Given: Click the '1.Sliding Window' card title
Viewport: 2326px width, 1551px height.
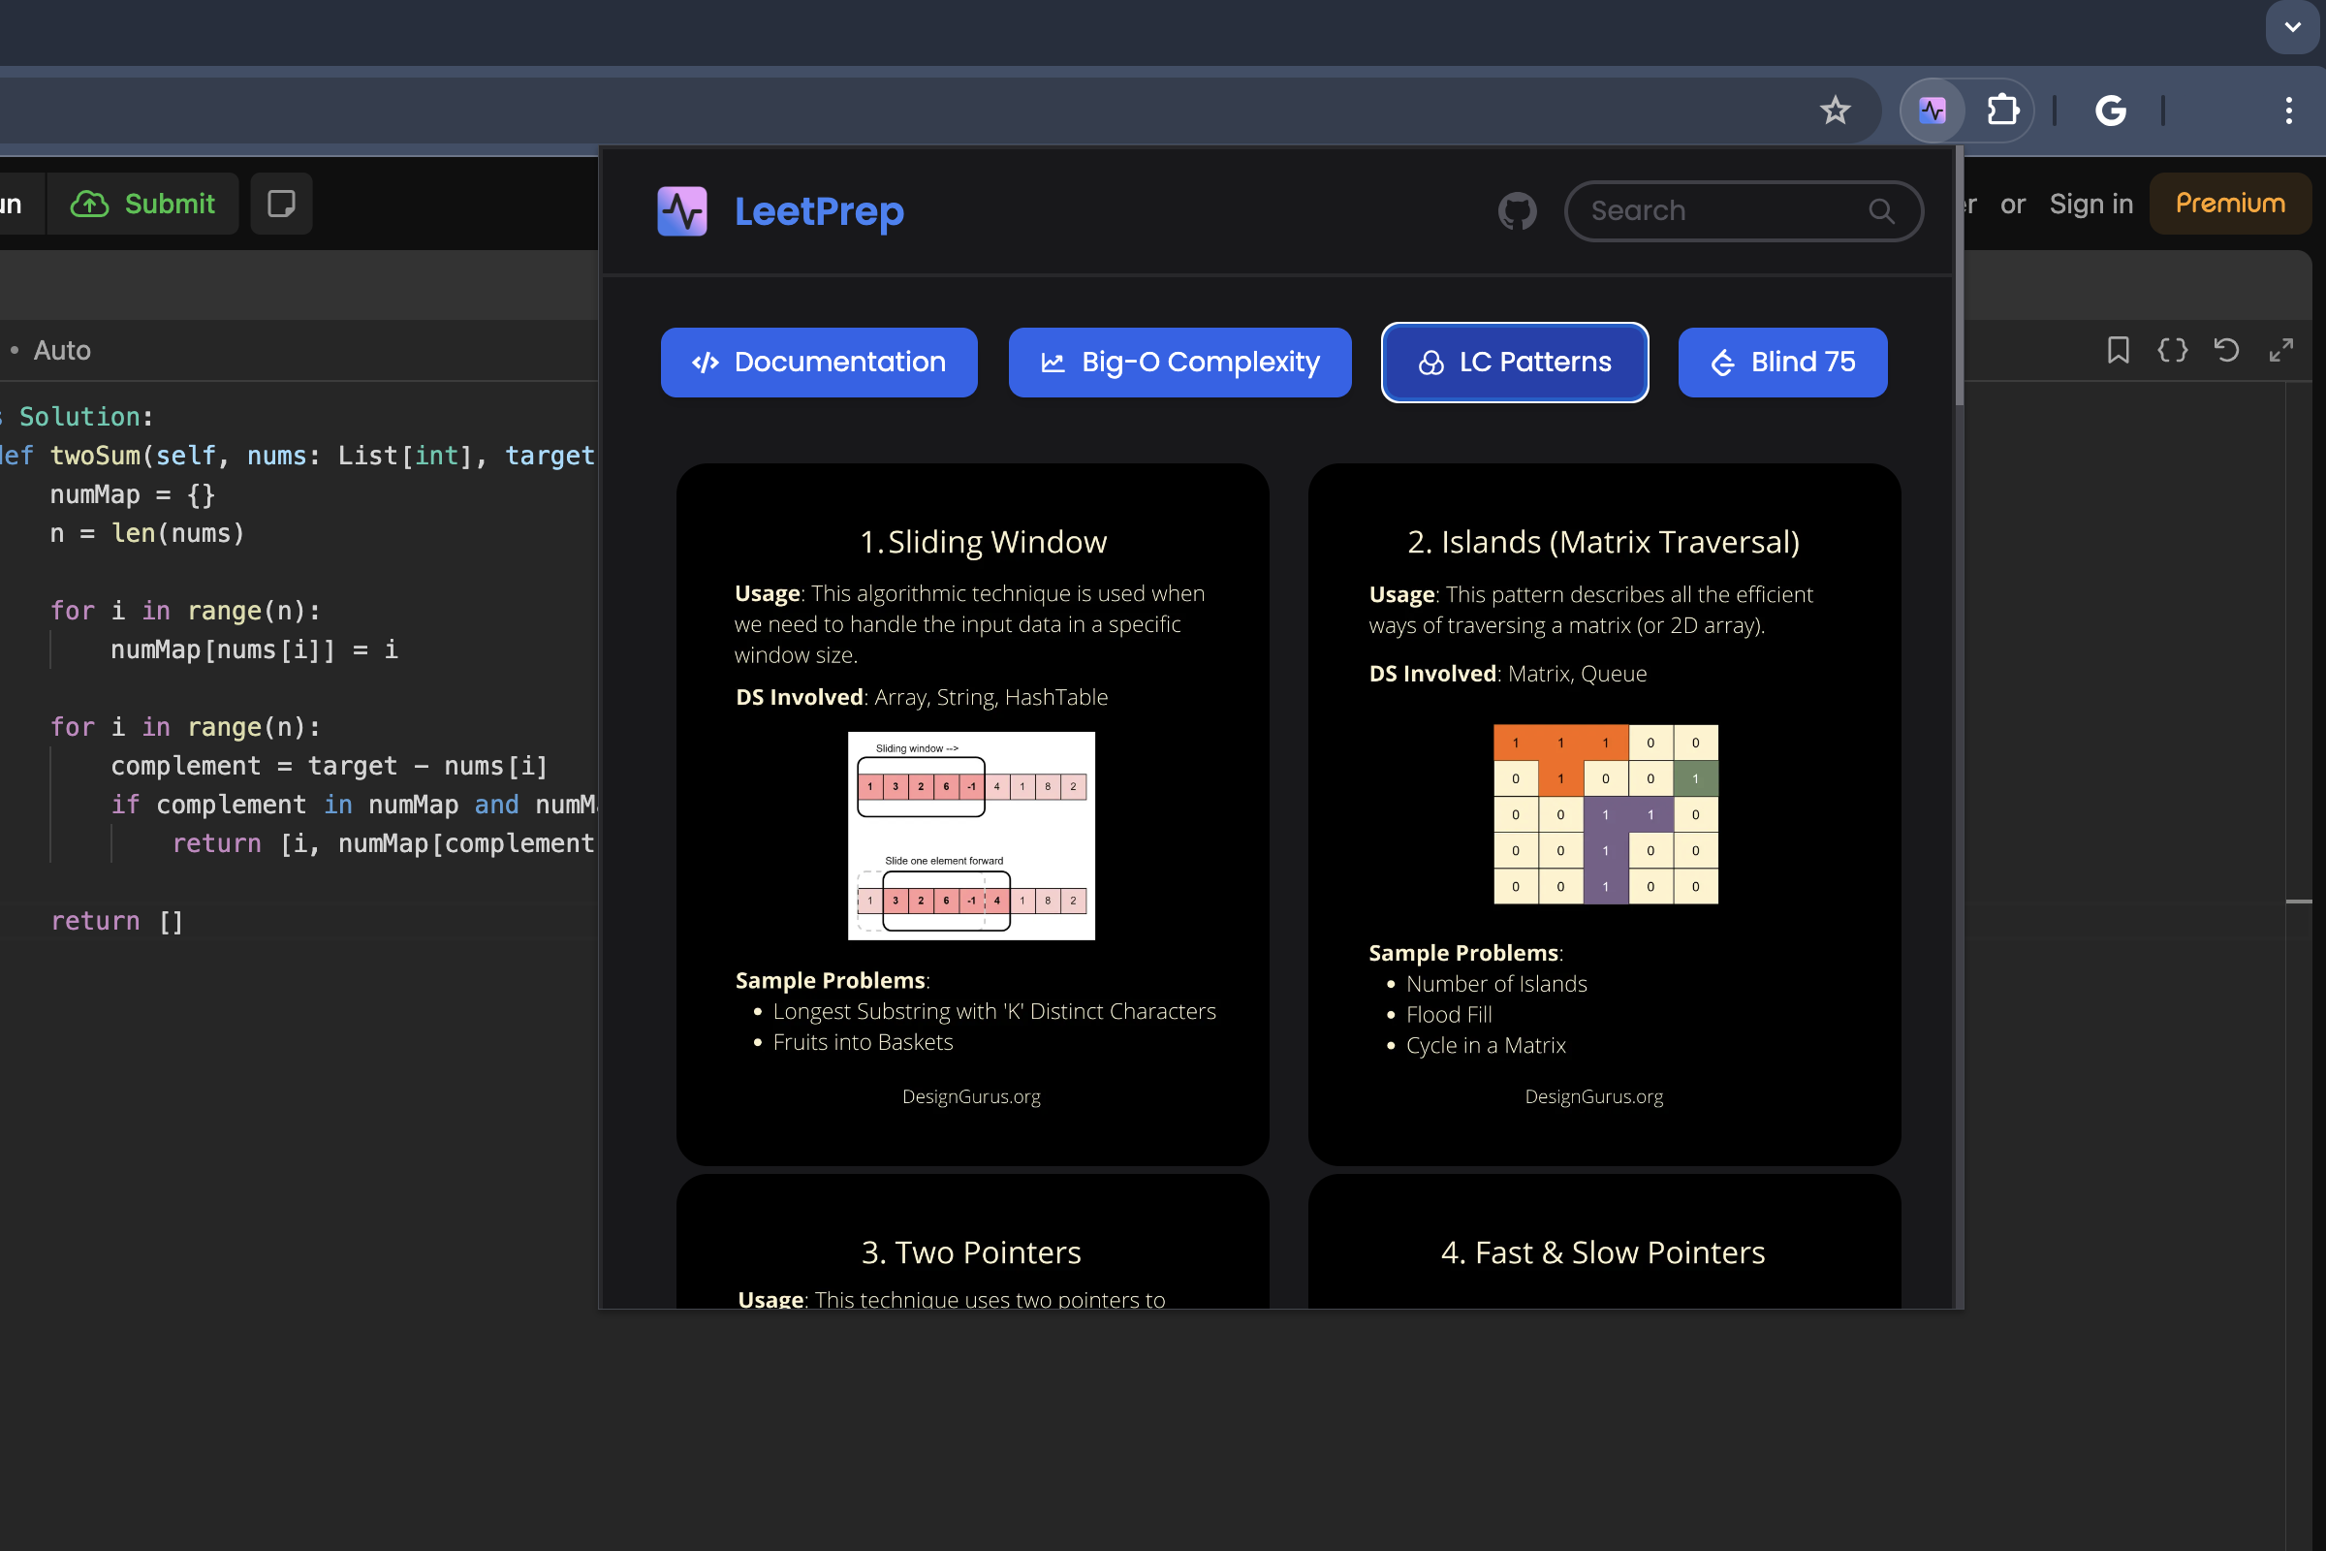Looking at the screenshot, I should point(982,542).
